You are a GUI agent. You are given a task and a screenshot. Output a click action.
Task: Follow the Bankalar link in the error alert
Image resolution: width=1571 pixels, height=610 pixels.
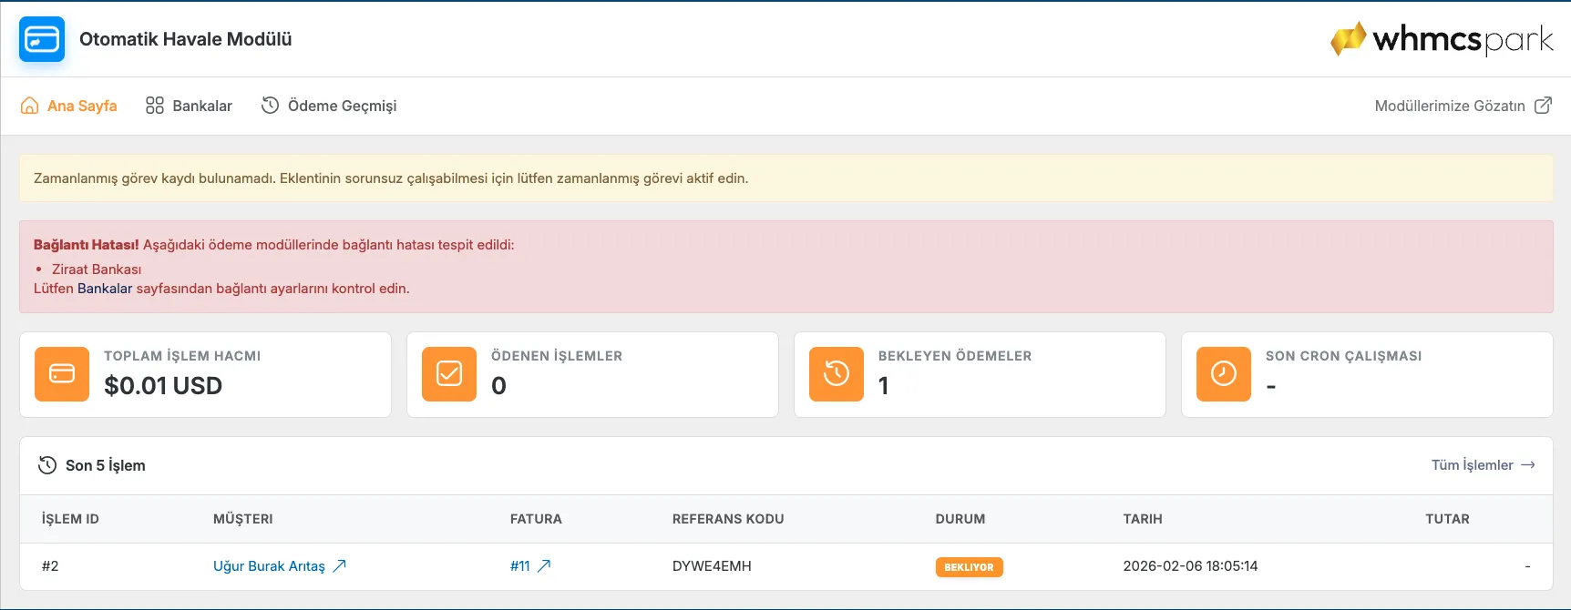point(105,289)
